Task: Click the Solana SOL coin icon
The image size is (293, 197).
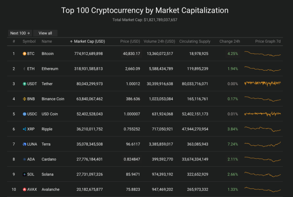Action: click(x=24, y=174)
